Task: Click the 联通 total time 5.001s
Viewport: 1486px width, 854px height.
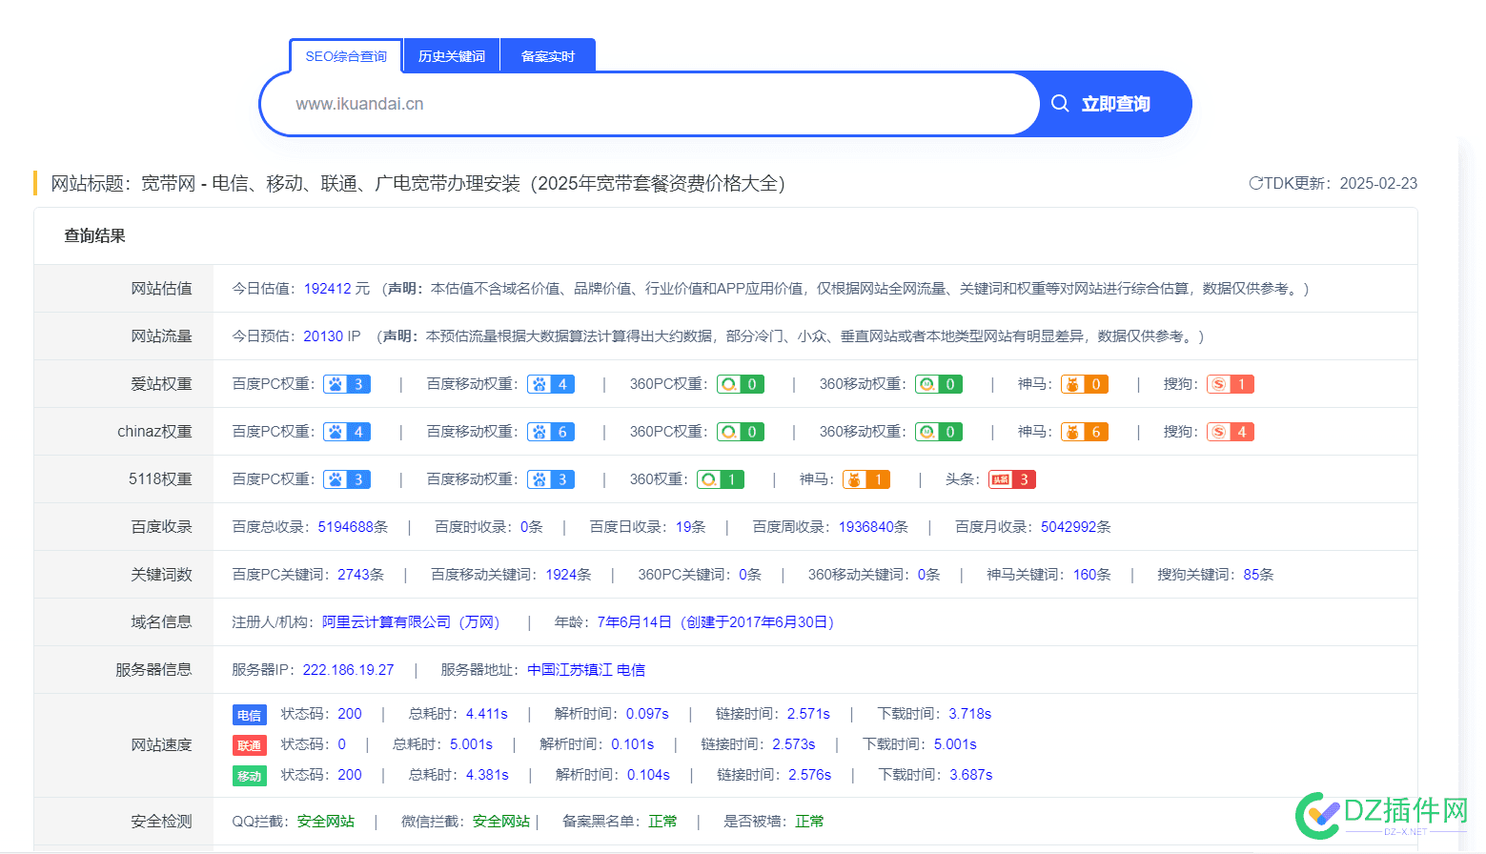Action: 471,743
